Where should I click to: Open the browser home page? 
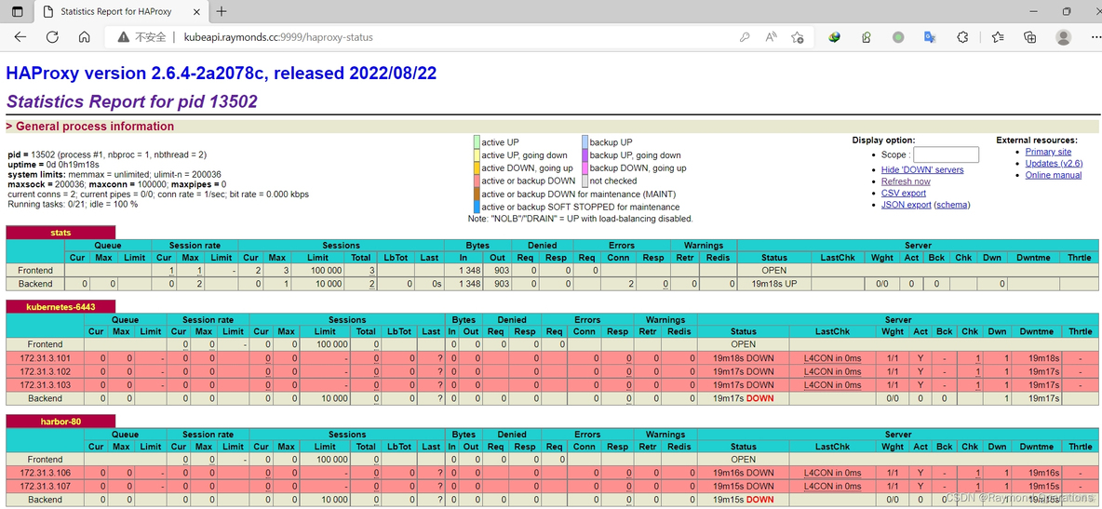pyautogui.click(x=84, y=37)
